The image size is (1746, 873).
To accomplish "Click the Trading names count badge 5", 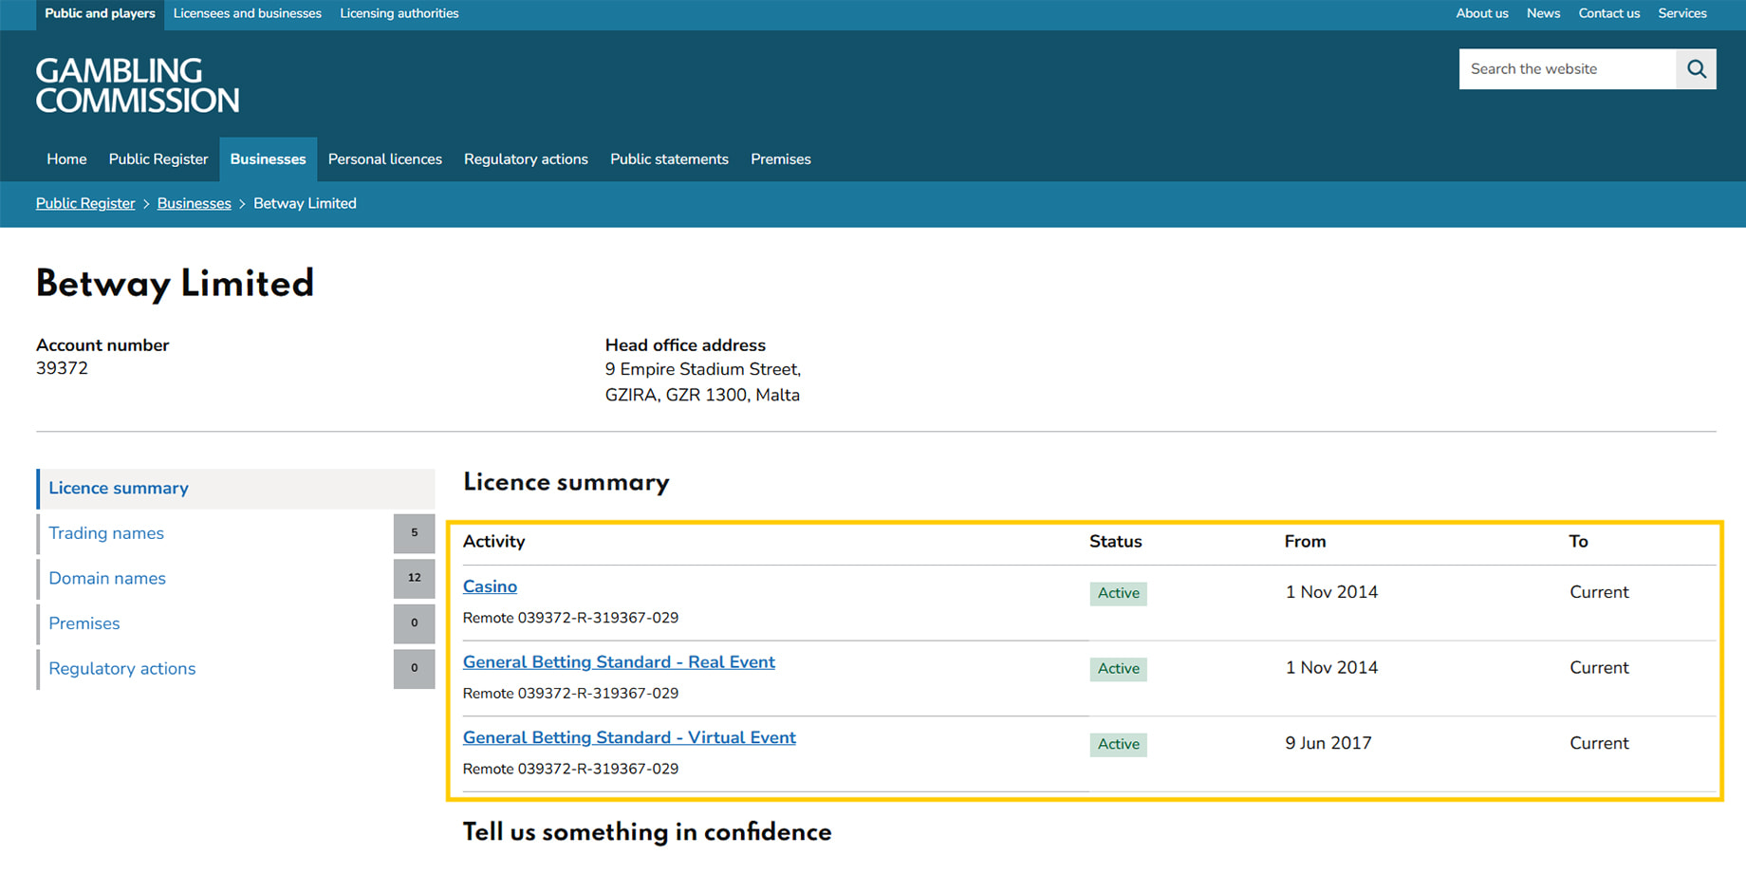I will pyautogui.click(x=414, y=533).
